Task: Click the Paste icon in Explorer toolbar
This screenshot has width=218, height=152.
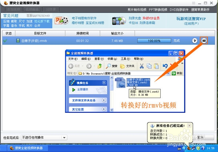Action: click(156, 66)
